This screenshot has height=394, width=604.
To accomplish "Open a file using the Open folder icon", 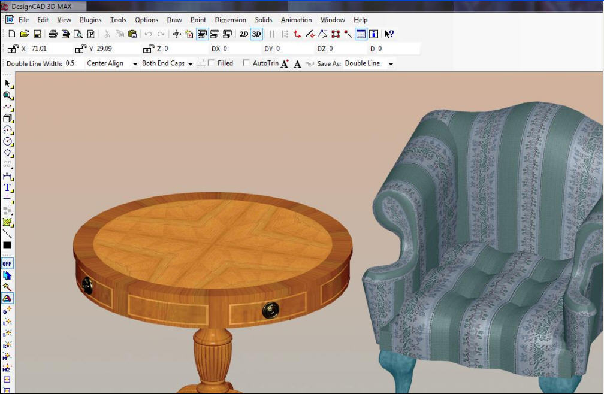I will tap(24, 34).
